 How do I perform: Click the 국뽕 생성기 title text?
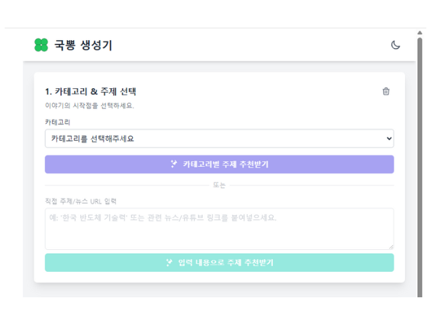[83, 45]
